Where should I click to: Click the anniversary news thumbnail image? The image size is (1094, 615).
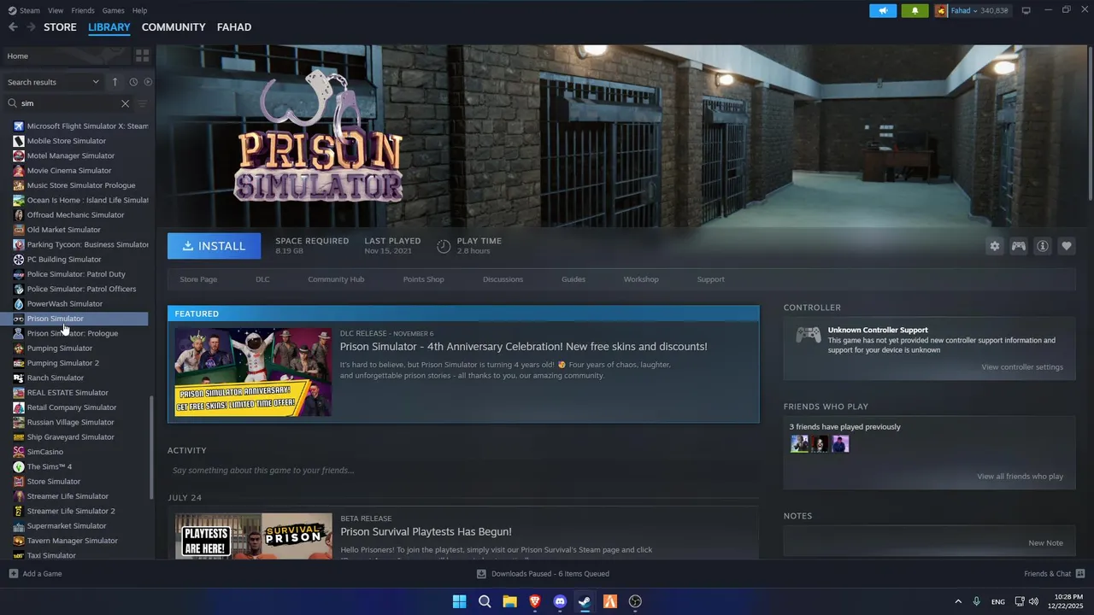pyautogui.click(x=253, y=372)
